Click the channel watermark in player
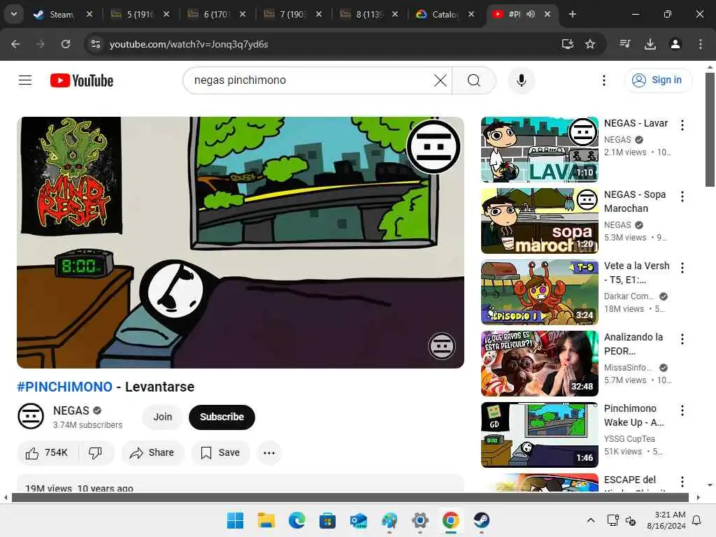This screenshot has width=716, height=537. pyautogui.click(x=441, y=345)
